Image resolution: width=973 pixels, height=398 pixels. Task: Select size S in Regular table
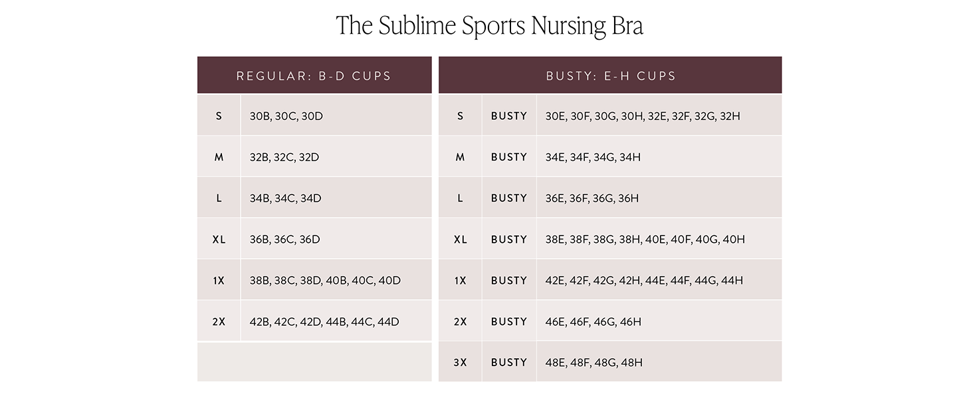click(x=219, y=116)
